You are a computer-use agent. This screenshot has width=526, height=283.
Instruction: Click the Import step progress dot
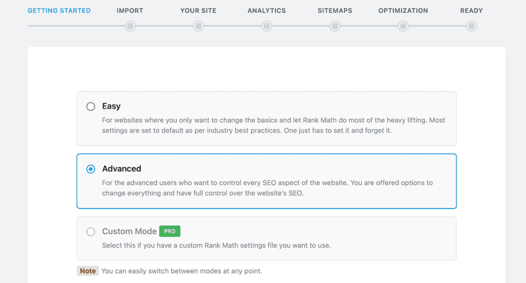130,26
